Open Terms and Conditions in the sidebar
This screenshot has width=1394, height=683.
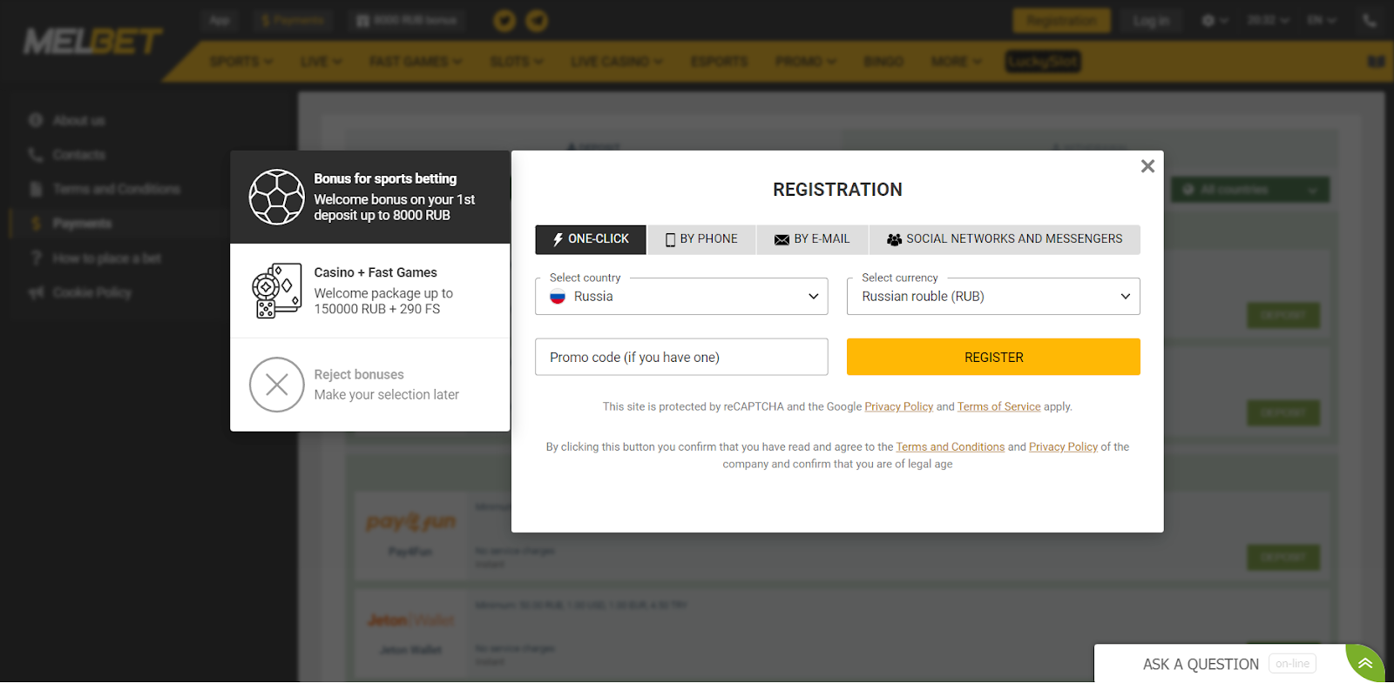(x=116, y=189)
